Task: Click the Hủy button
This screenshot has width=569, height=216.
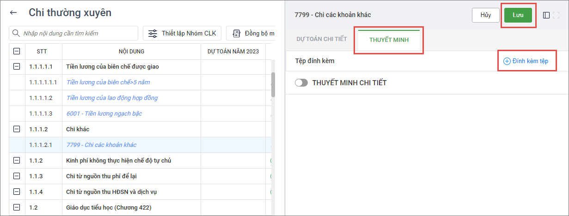Action: point(485,15)
